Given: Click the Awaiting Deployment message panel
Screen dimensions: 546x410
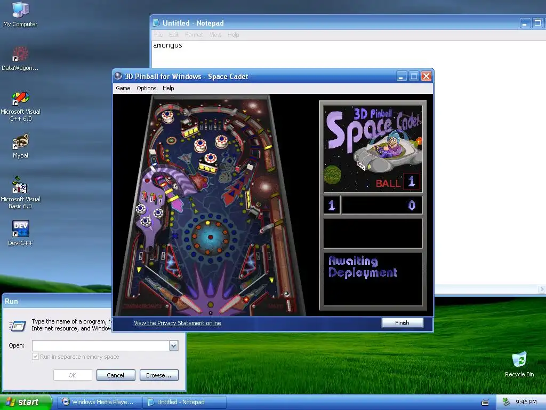Looking at the screenshot, I should click(373, 279).
